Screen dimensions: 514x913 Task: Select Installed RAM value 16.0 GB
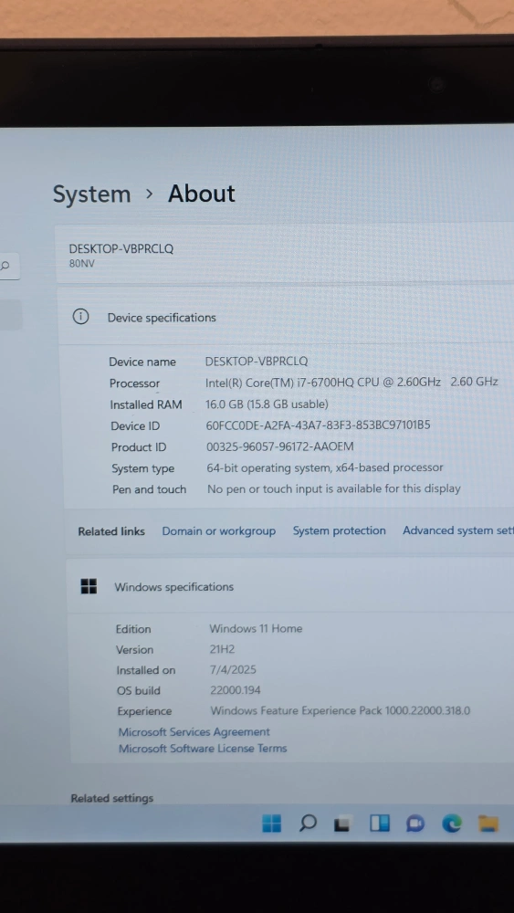tap(267, 404)
